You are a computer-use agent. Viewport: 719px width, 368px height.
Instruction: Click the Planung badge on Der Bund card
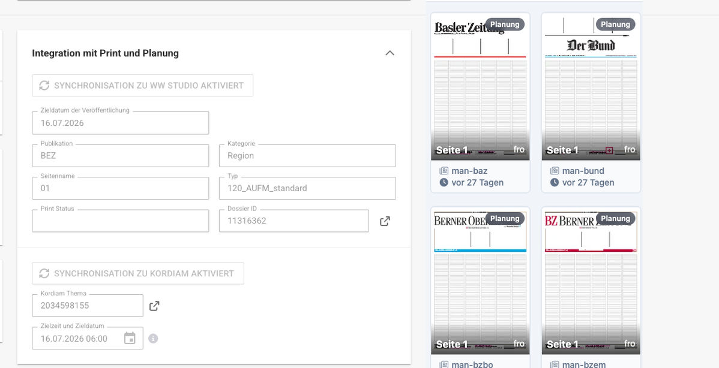click(615, 25)
